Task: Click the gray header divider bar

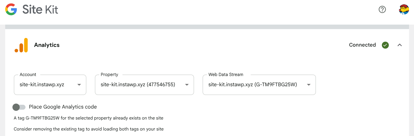Action: pos(207,27)
